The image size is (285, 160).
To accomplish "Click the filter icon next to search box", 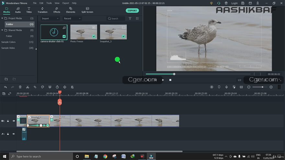I will (130, 18).
